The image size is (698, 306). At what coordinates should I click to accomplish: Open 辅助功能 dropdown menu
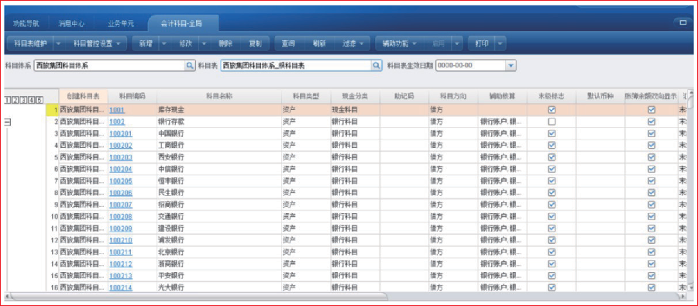pos(399,43)
